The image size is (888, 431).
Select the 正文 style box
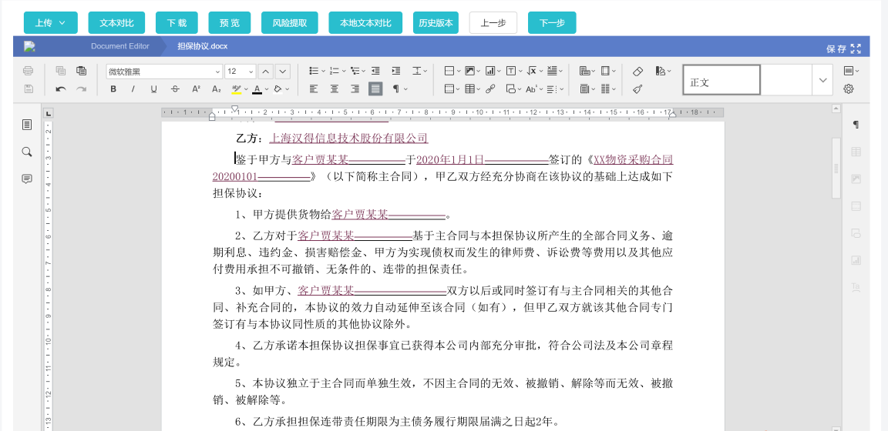coord(721,81)
